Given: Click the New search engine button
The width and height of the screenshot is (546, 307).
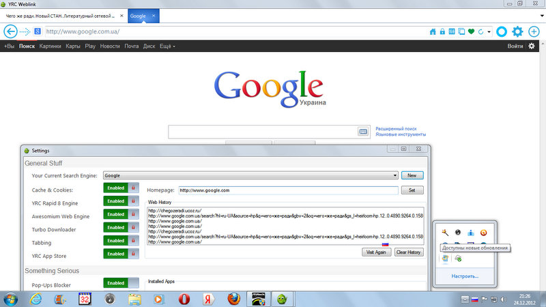Looking at the screenshot, I should [412, 175].
